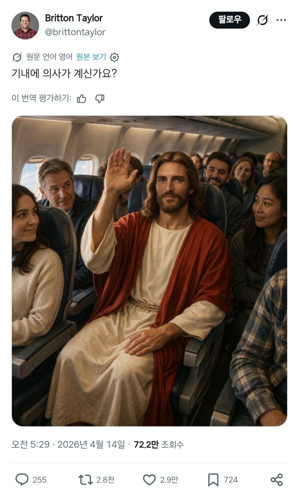Image resolution: width=299 pixels, height=491 pixels.
Task: Show the original text via 원본 보기
Action: pyautogui.click(x=91, y=57)
